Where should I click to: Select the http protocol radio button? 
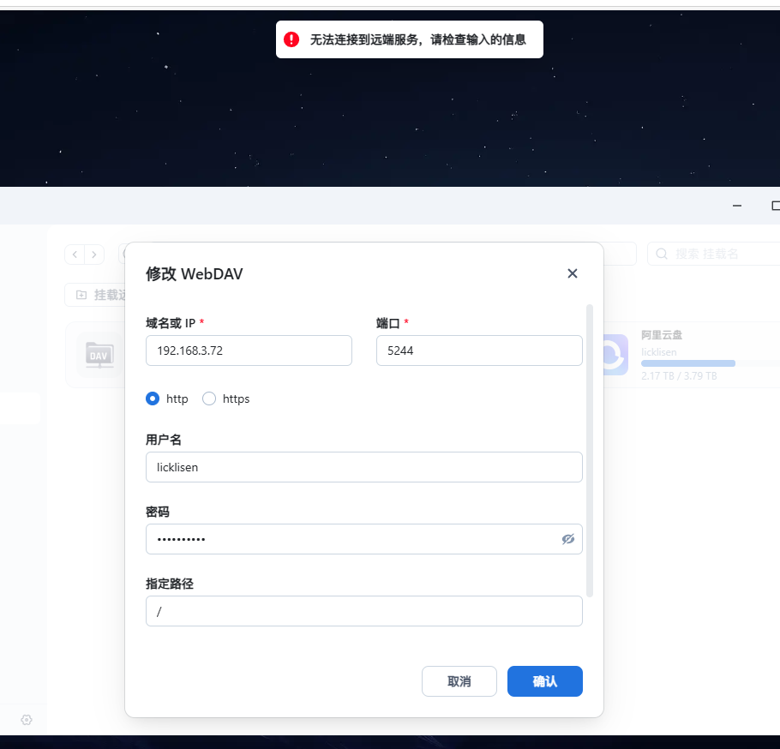153,398
